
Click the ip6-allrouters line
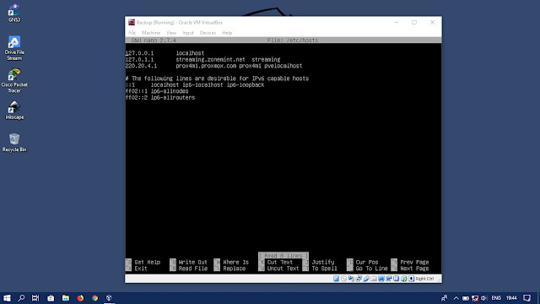[x=160, y=98]
